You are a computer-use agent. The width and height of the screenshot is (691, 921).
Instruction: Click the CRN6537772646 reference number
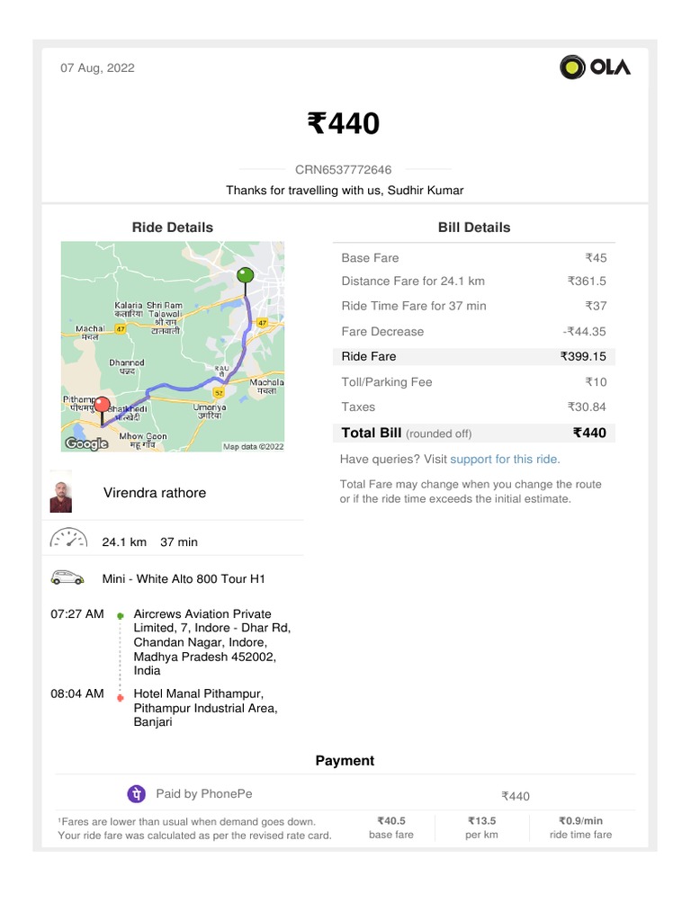click(x=344, y=169)
